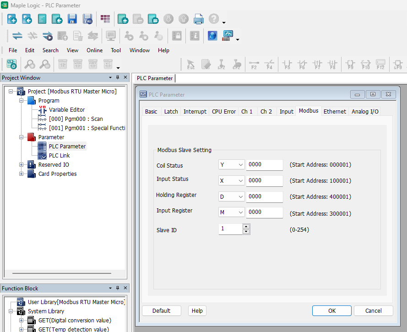The image size is (407, 332).
Task: Increase Slave ID with up arrow
Action: click(x=246, y=226)
